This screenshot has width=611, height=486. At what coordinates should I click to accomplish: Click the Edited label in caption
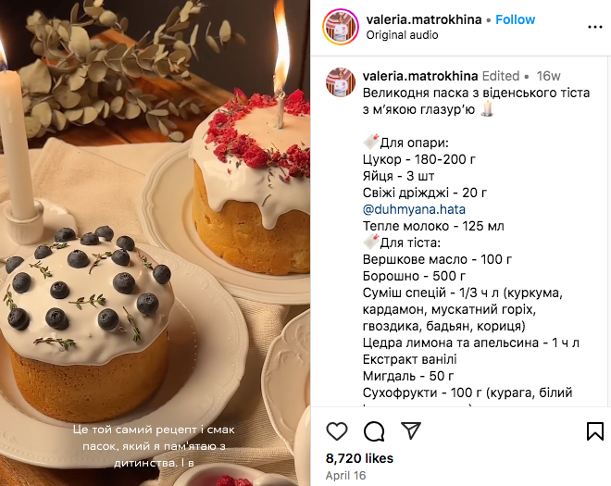[501, 76]
